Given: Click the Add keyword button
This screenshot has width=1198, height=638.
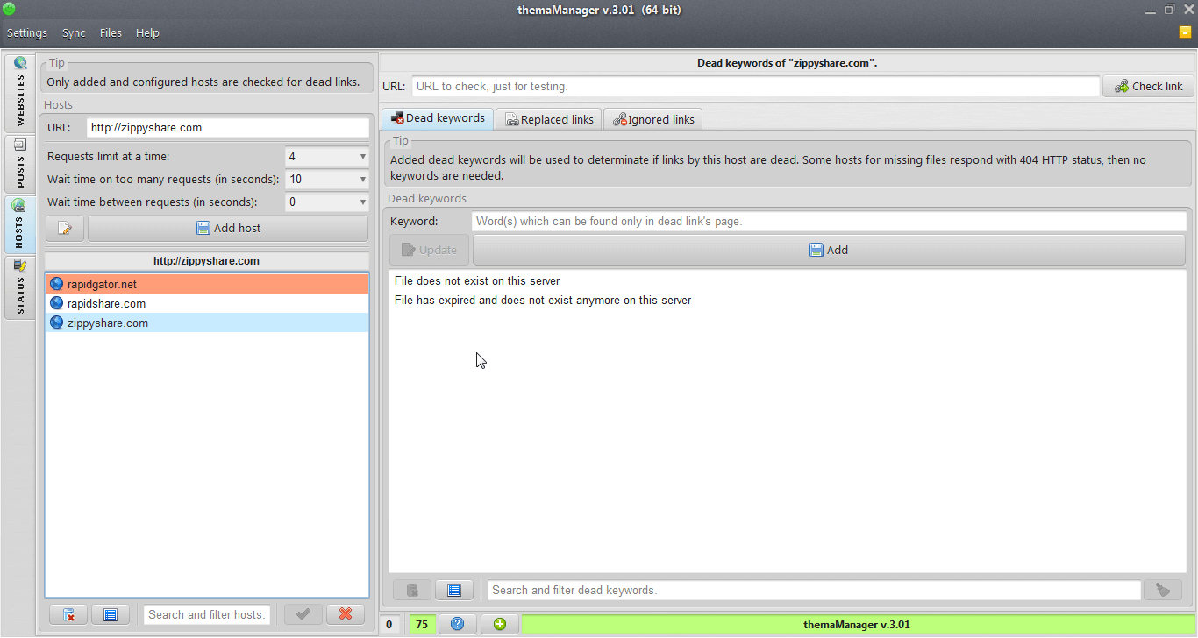Looking at the screenshot, I should click(x=829, y=250).
